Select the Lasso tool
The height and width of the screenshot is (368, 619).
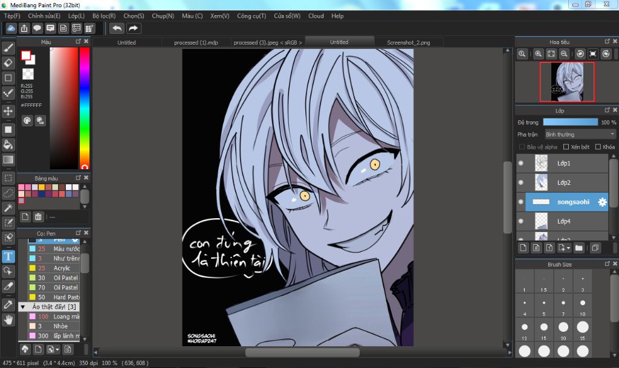tap(8, 193)
